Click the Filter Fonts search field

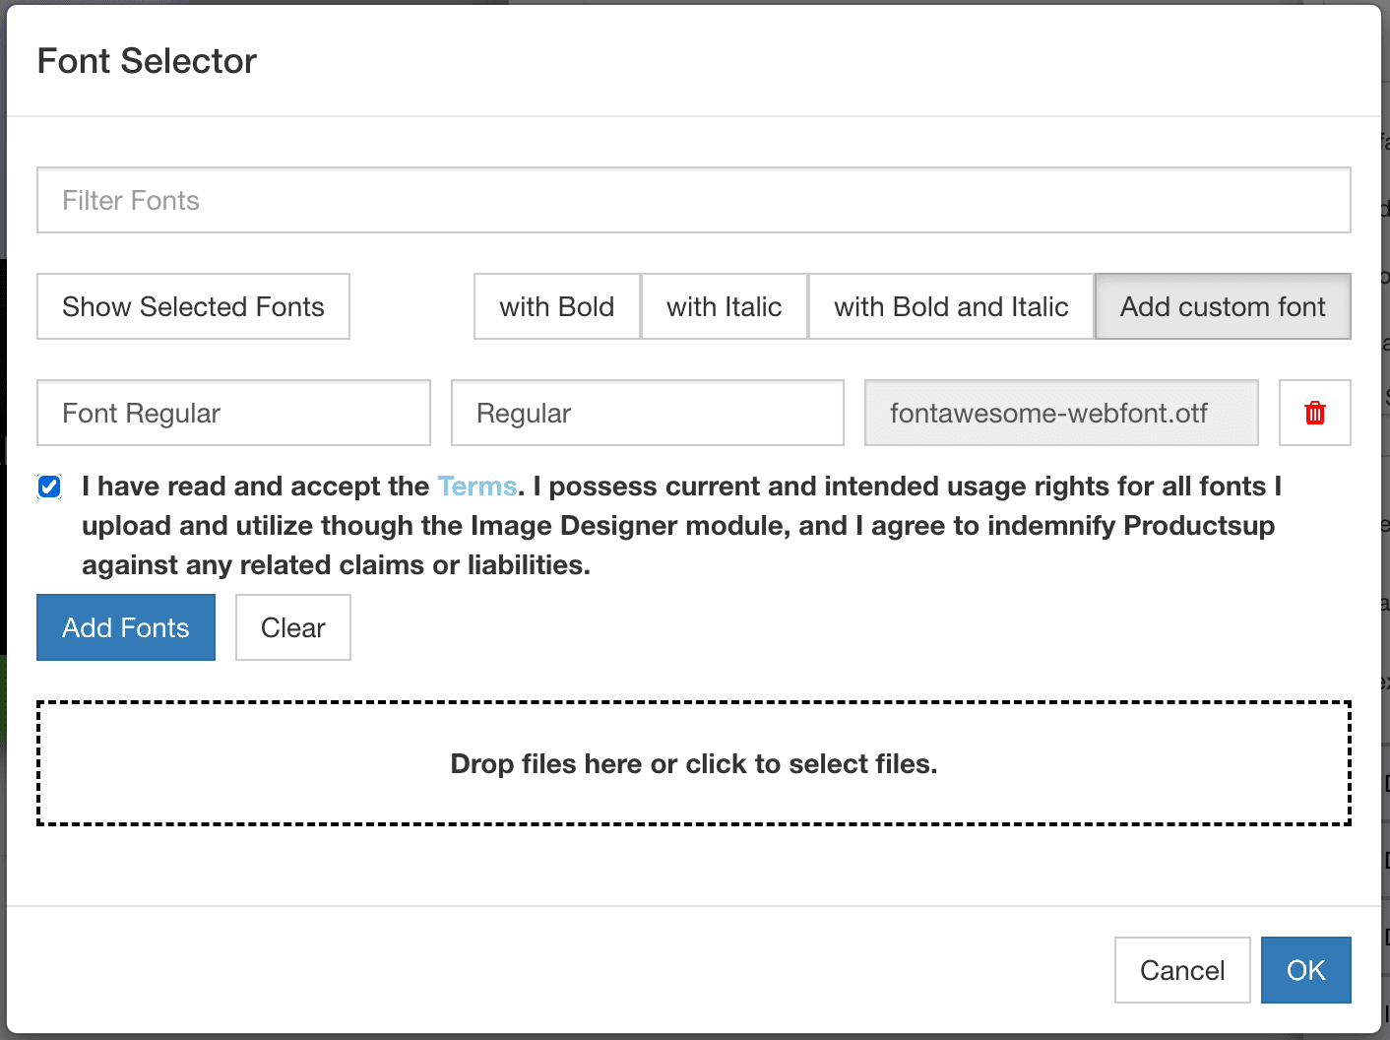[693, 200]
